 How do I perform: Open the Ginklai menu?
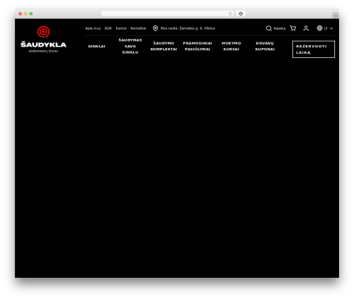point(96,46)
